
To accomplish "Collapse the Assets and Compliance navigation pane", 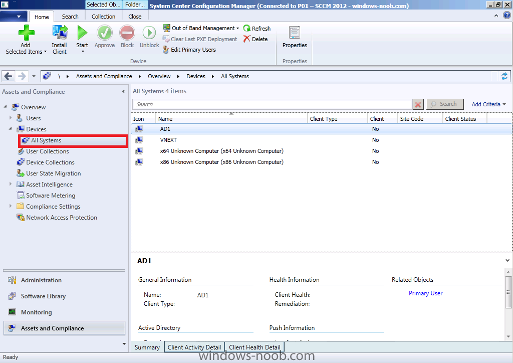I will click(123, 92).
